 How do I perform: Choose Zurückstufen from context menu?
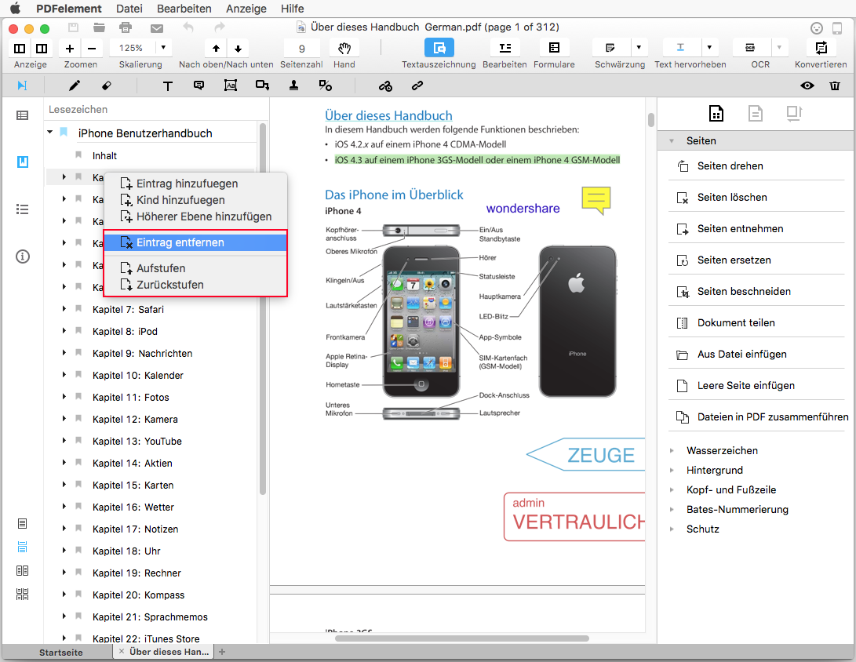click(195, 285)
